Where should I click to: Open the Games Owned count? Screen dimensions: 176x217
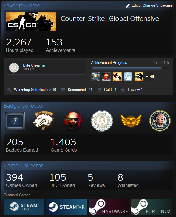21,181
